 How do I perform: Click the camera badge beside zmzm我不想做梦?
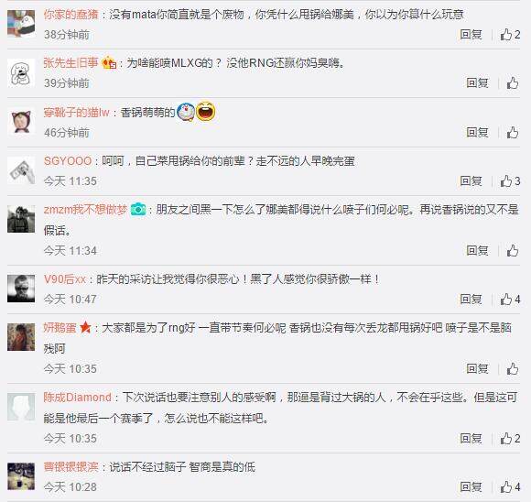(138, 209)
